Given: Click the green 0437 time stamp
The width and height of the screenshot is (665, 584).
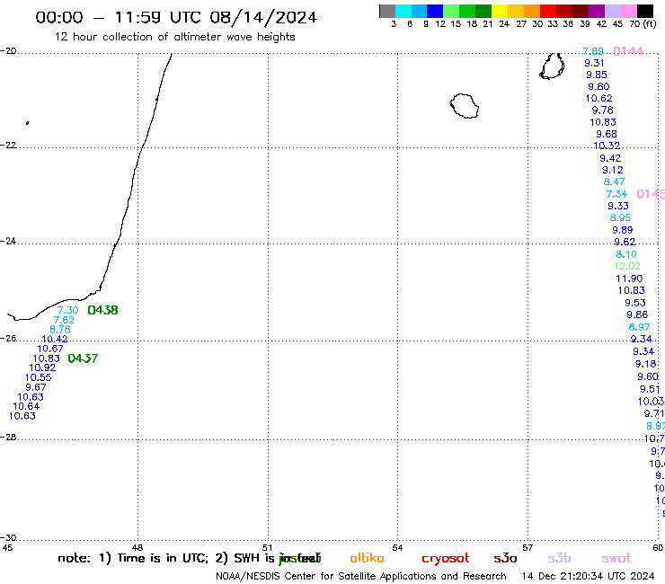Looking at the screenshot, I should (83, 358).
